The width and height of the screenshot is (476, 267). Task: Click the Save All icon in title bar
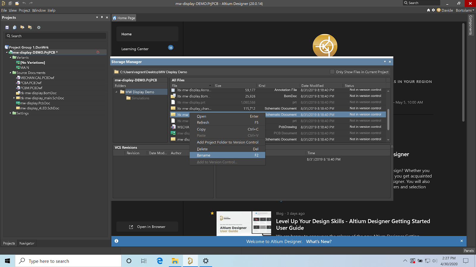pyautogui.click(x=10, y=3)
